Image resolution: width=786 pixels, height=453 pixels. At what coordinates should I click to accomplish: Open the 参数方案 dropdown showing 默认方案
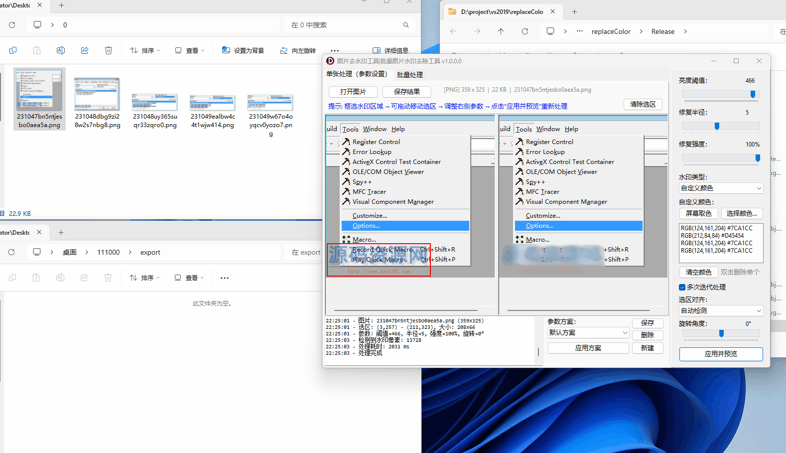click(x=588, y=332)
